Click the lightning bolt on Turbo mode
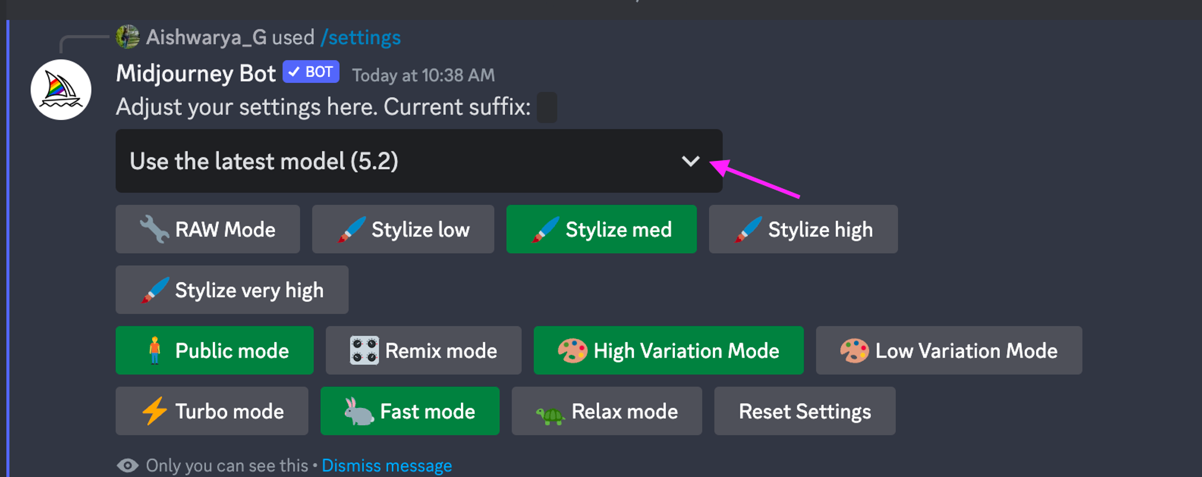The image size is (1202, 477). pyautogui.click(x=154, y=412)
